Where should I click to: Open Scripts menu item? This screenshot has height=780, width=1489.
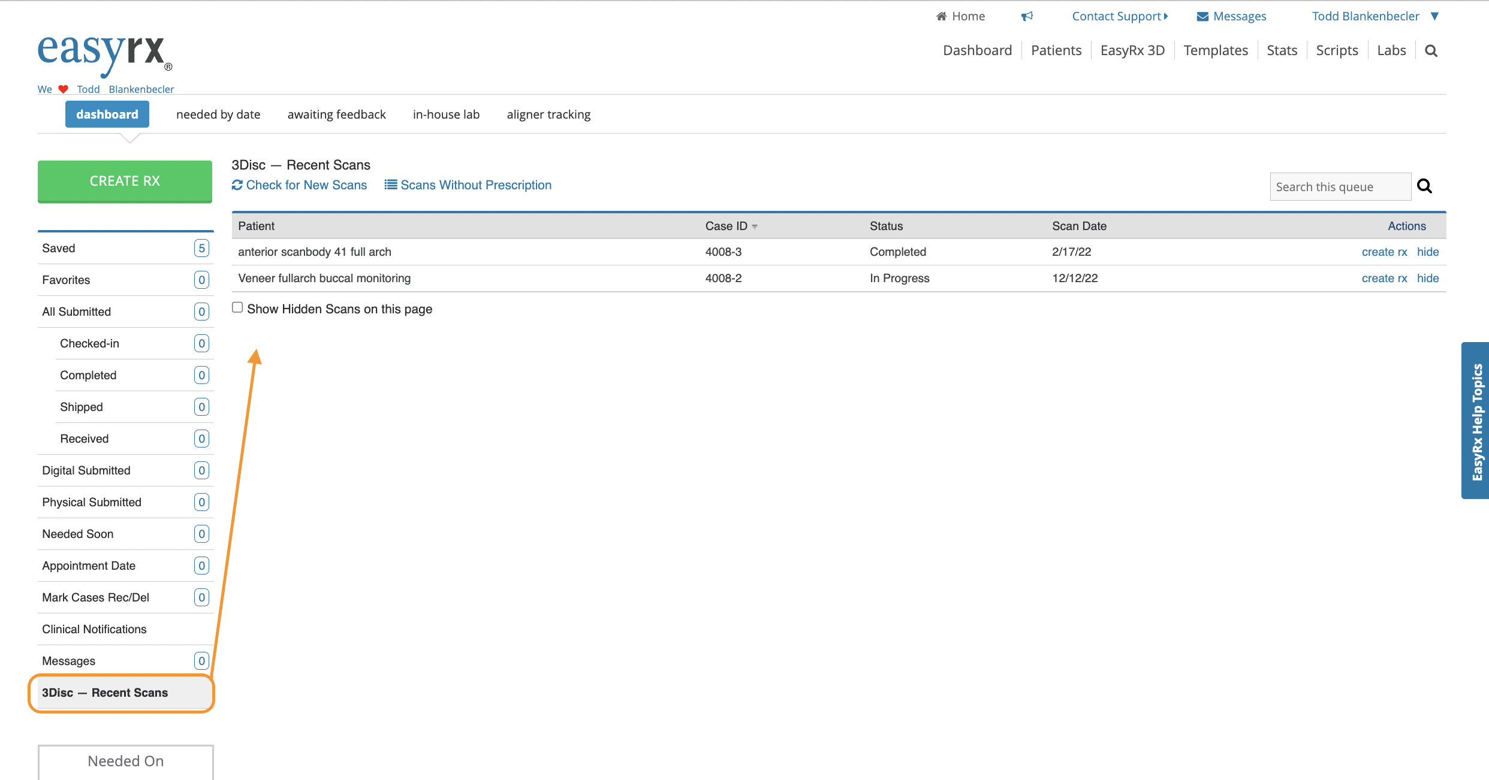(1337, 50)
